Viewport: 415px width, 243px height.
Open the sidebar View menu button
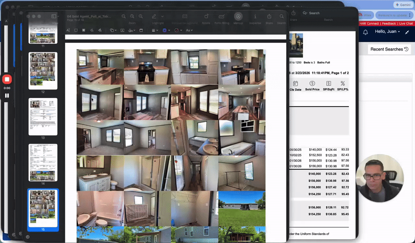coord(54,16)
